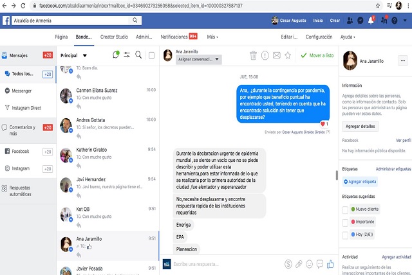The image size is (412, 275).
Task: Open Cesar Augusto profile in top bar
Action: tap(289, 21)
